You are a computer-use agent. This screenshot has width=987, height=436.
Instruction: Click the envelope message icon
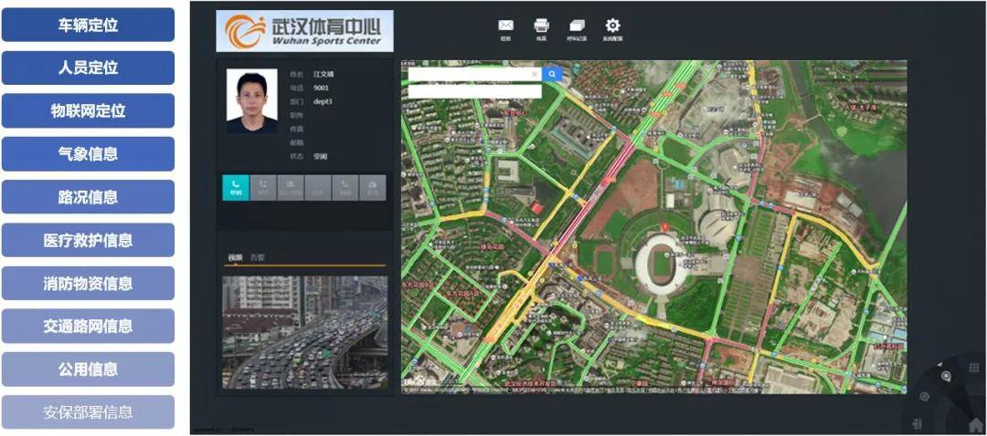tap(505, 26)
